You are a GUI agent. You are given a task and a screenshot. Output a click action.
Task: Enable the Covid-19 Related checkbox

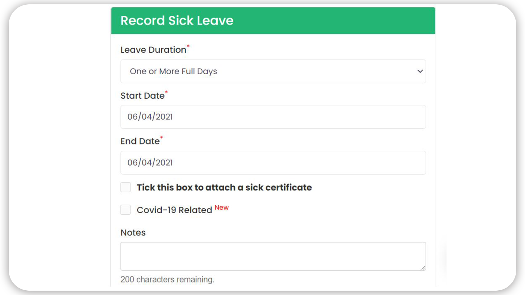(x=126, y=210)
